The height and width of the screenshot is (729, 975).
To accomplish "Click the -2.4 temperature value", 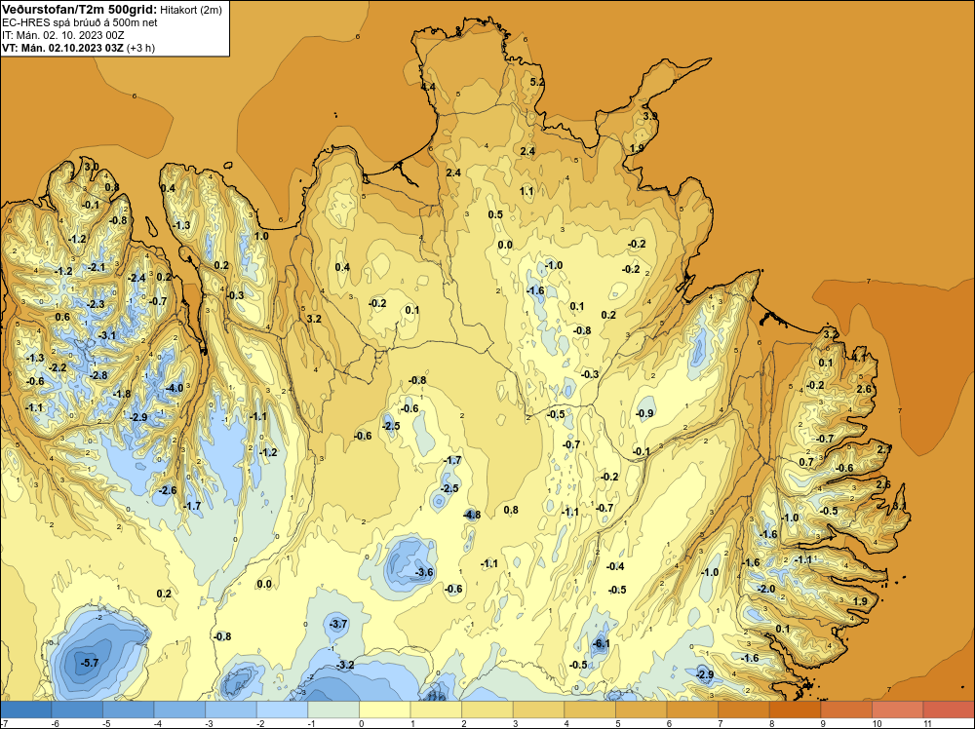I will (136, 278).
